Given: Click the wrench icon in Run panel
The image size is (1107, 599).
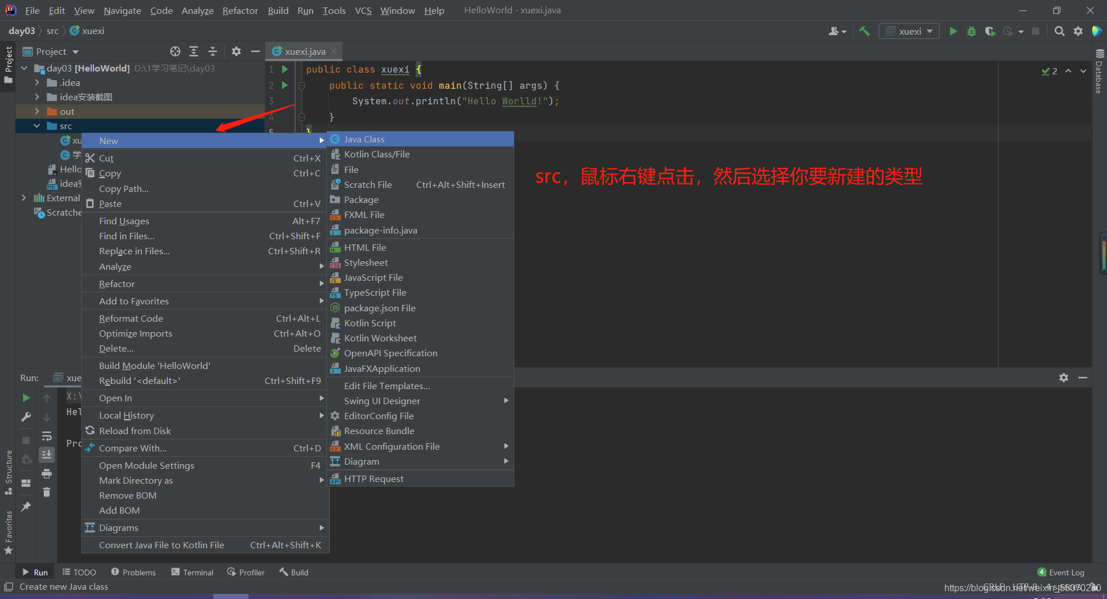Looking at the screenshot, I should (x=26, y=417).
